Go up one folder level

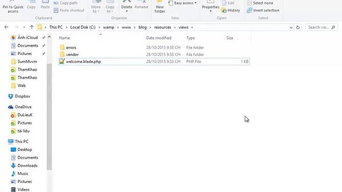[32, 27]
